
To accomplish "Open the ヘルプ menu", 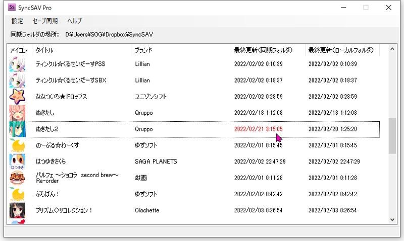I will (74, 21).
